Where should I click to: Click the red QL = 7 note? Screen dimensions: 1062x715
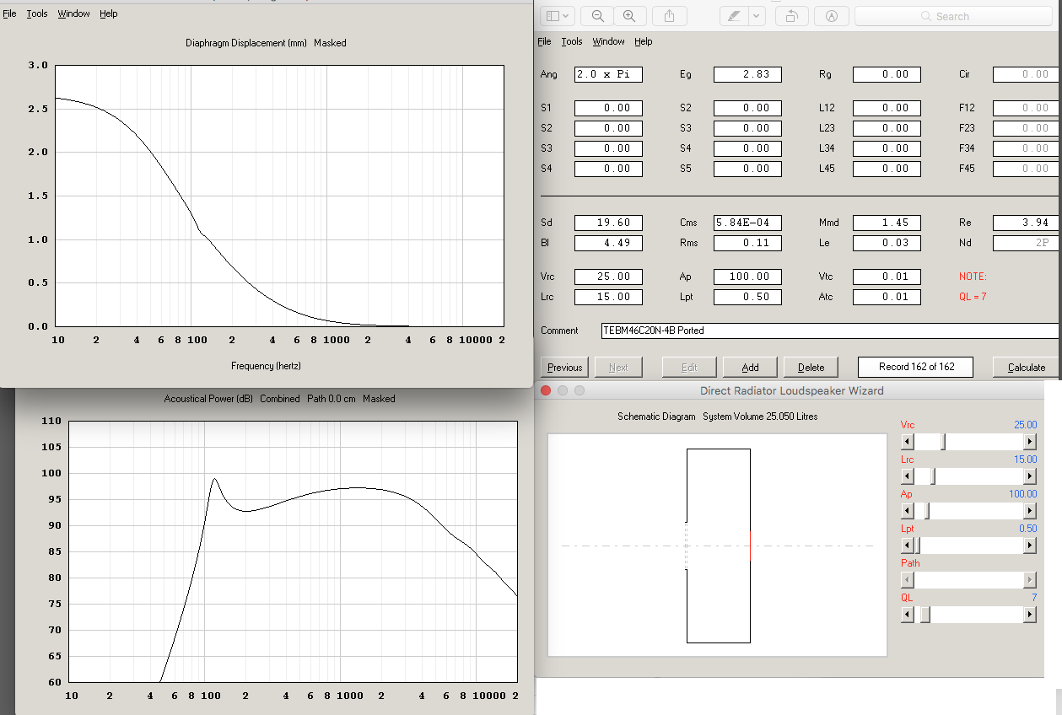click(x=973, y=297)
